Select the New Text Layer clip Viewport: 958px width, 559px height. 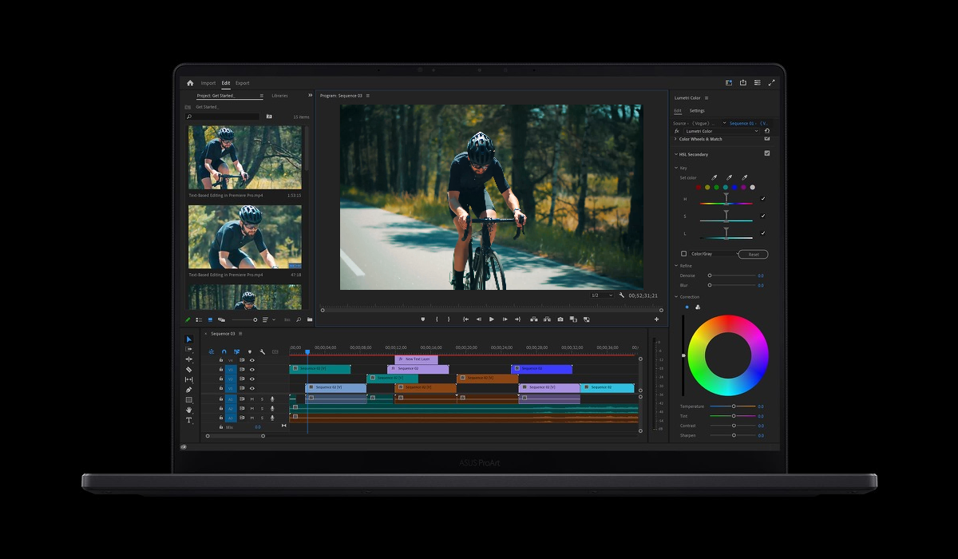click(x=417, y=359)
